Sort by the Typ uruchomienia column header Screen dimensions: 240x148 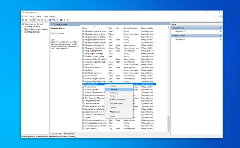point(131,28)
